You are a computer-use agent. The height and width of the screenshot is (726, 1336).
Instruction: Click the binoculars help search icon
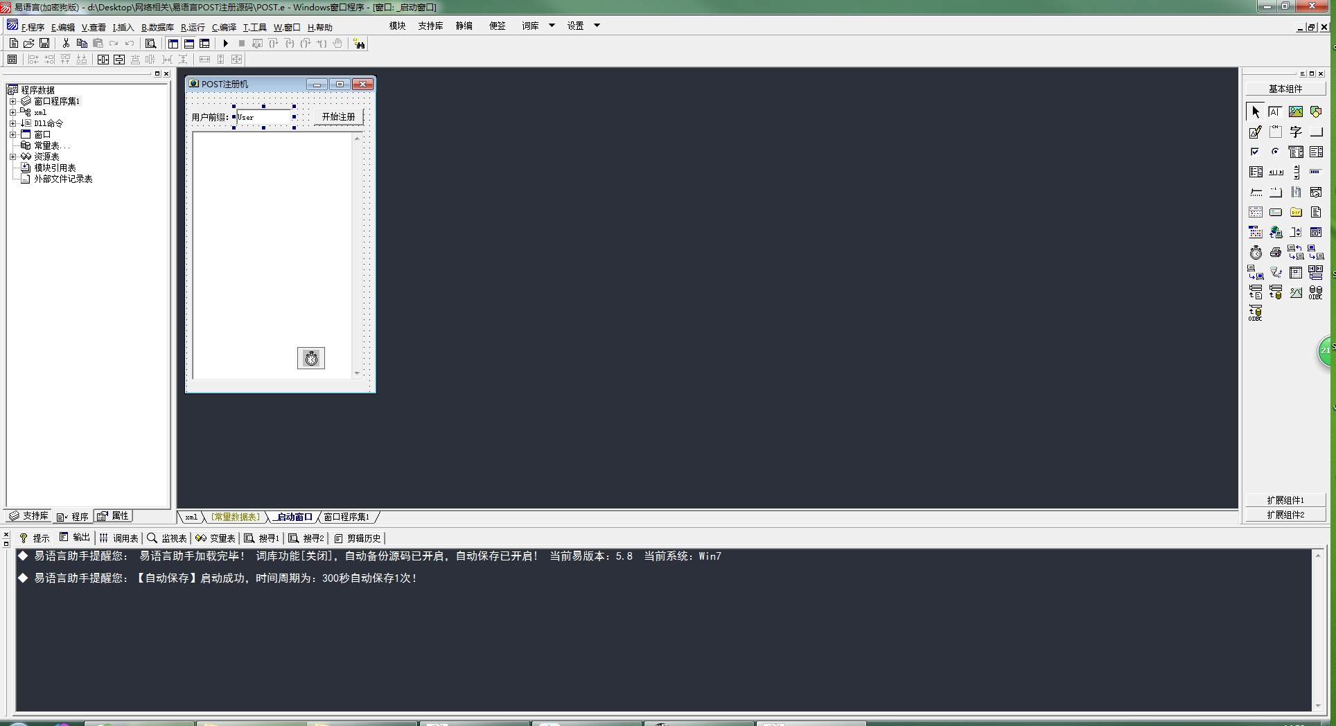pos(359,44)
